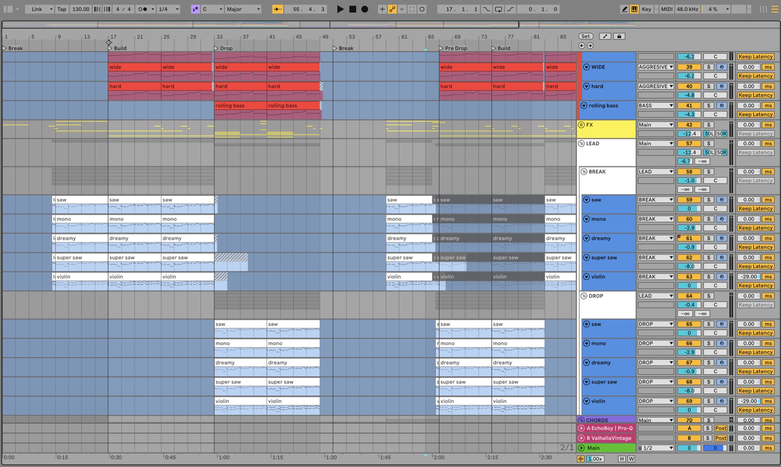The image size is (781, 467).
Task: Click the Set locator button
Action: (586, 36)
